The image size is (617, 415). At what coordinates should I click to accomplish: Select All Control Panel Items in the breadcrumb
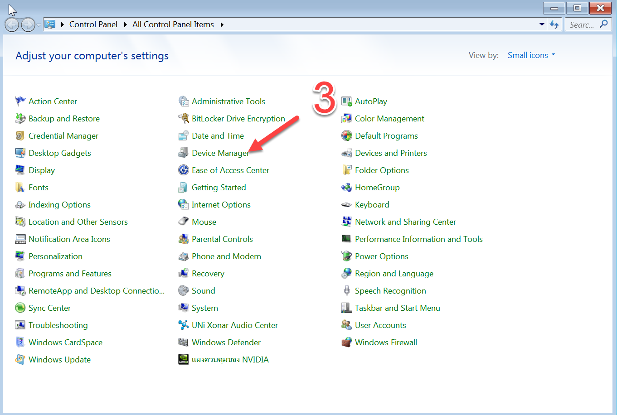click(173, 24)
